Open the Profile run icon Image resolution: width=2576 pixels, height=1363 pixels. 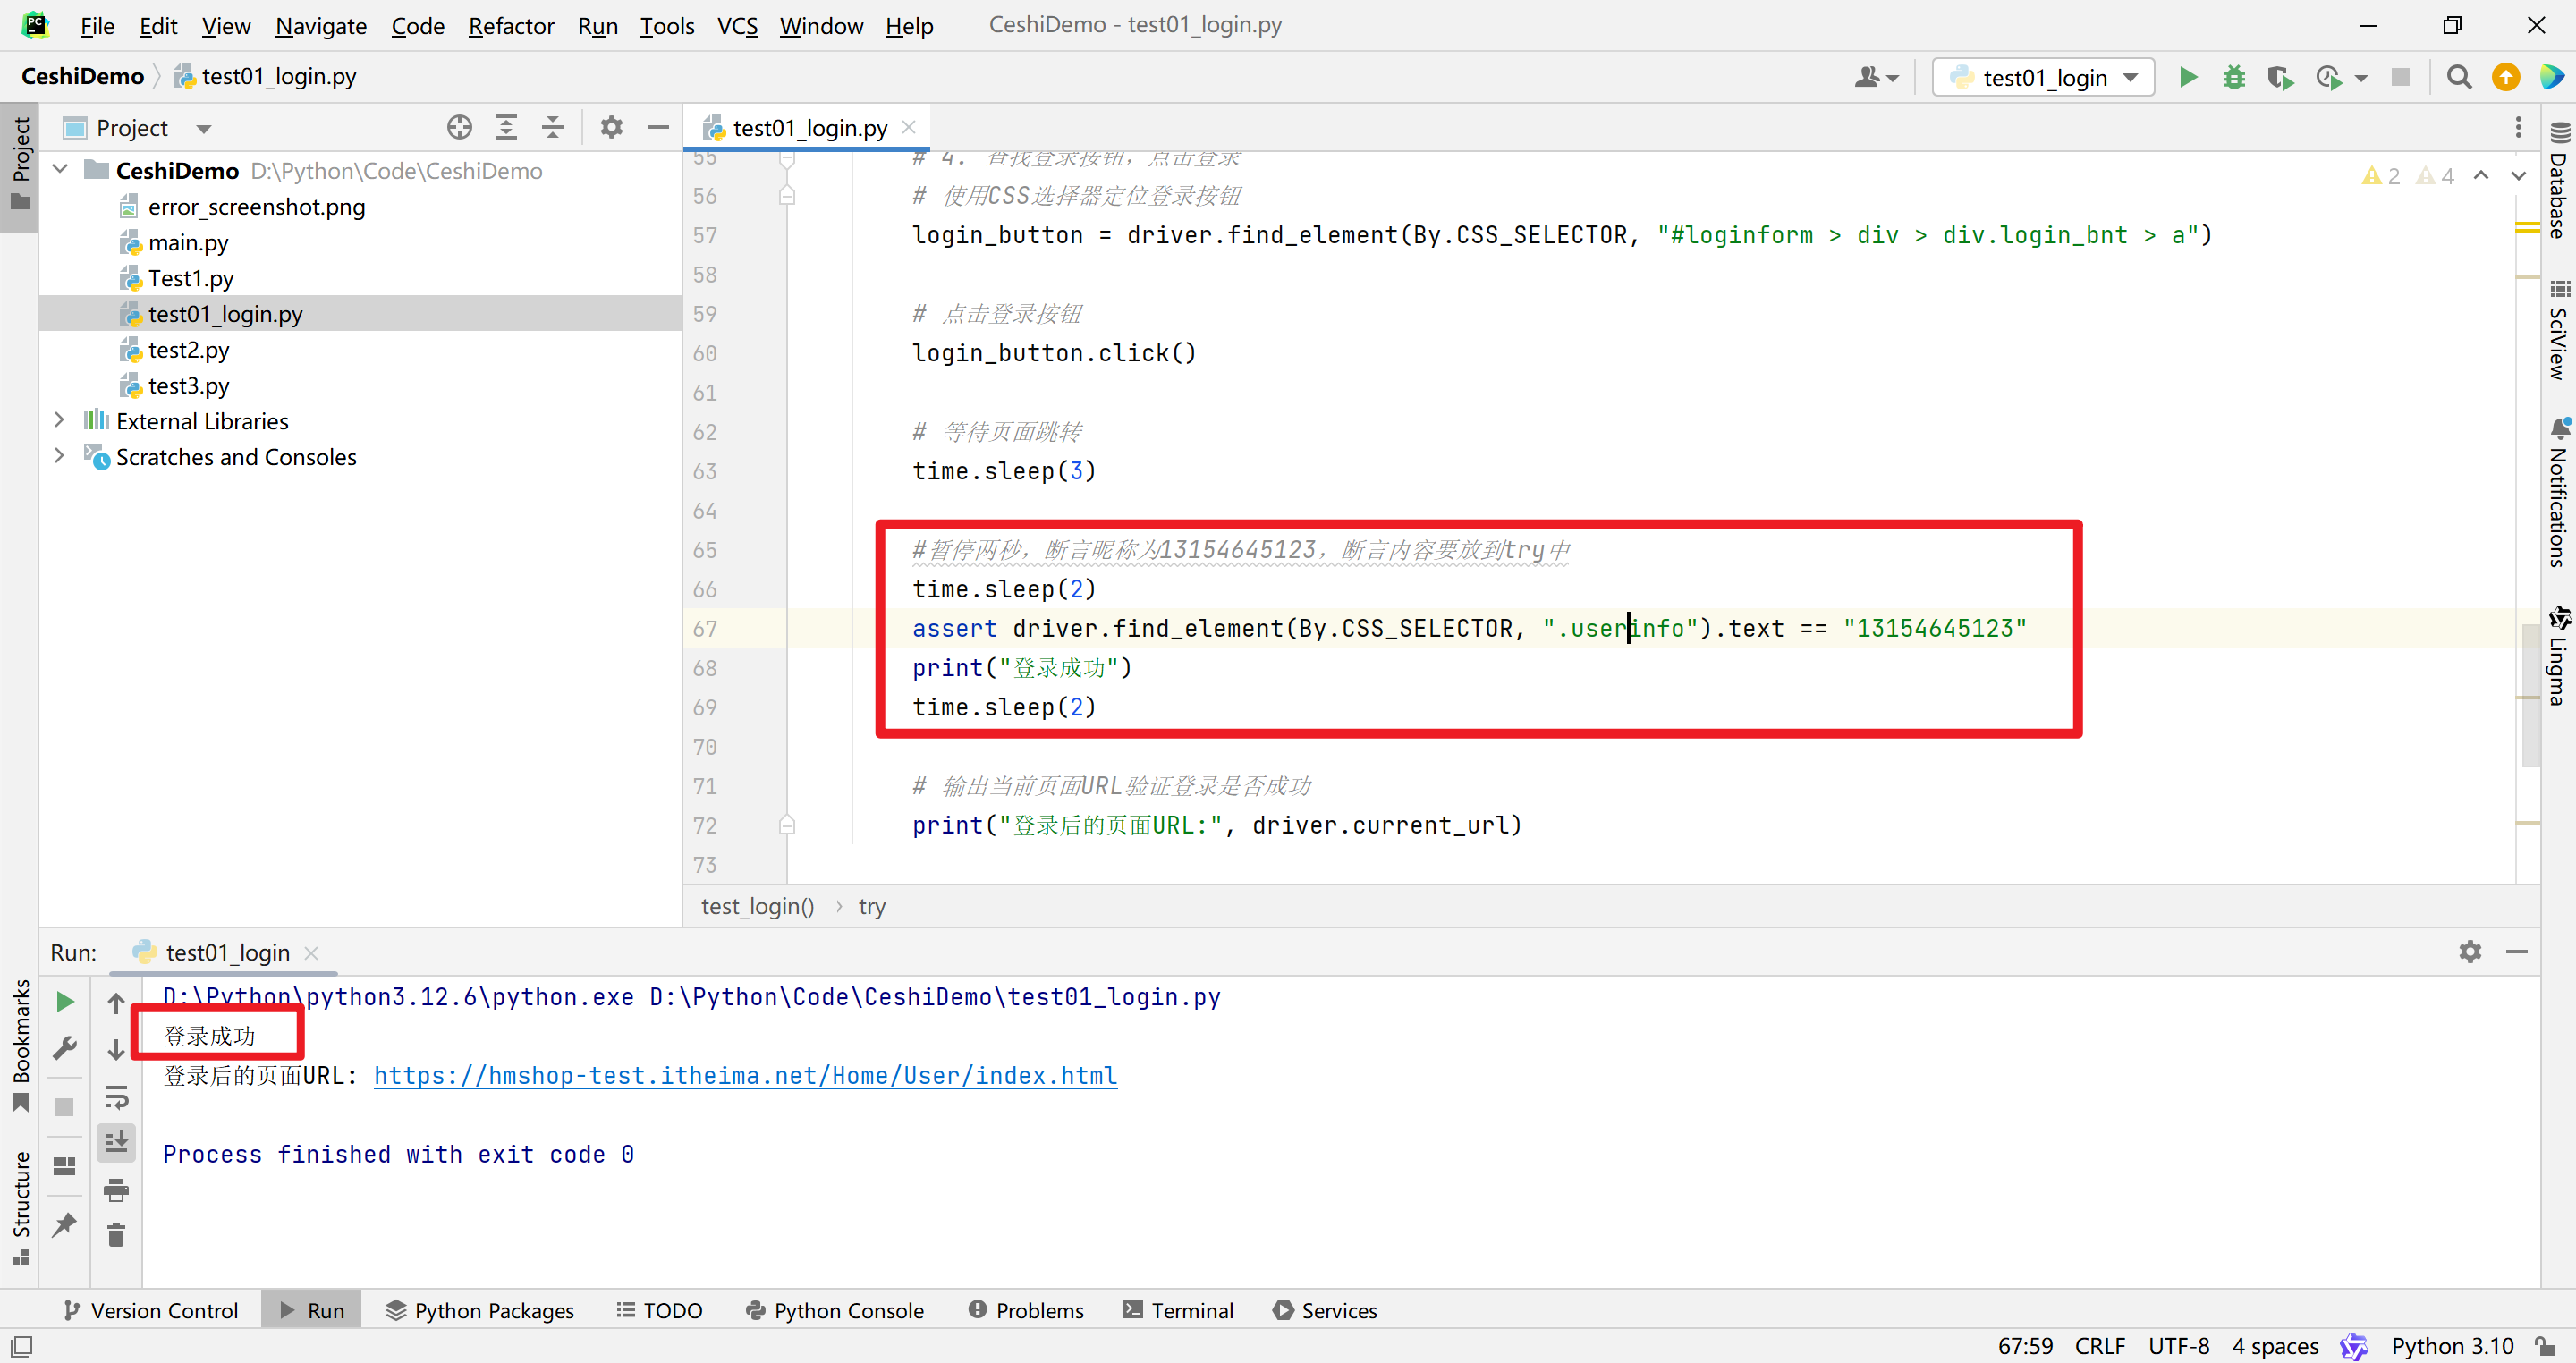pos(2328,77)
